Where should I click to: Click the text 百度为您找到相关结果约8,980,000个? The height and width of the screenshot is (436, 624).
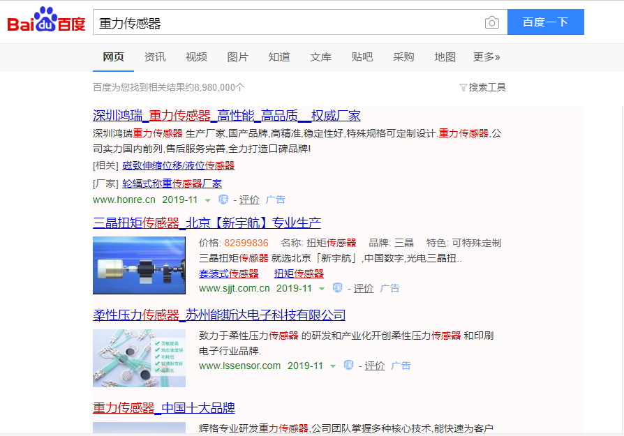(x=168, y=87)
